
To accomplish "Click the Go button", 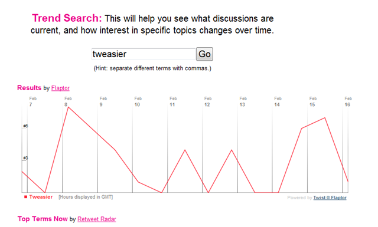I will tap(204, 54).
